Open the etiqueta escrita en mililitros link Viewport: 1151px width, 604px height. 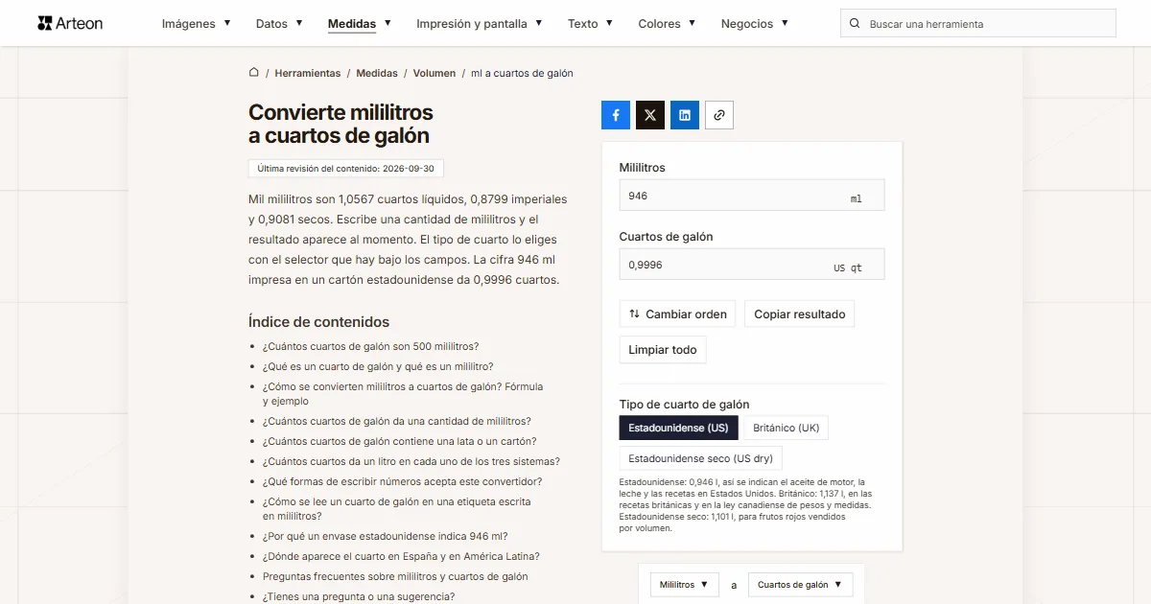[397, 509]
